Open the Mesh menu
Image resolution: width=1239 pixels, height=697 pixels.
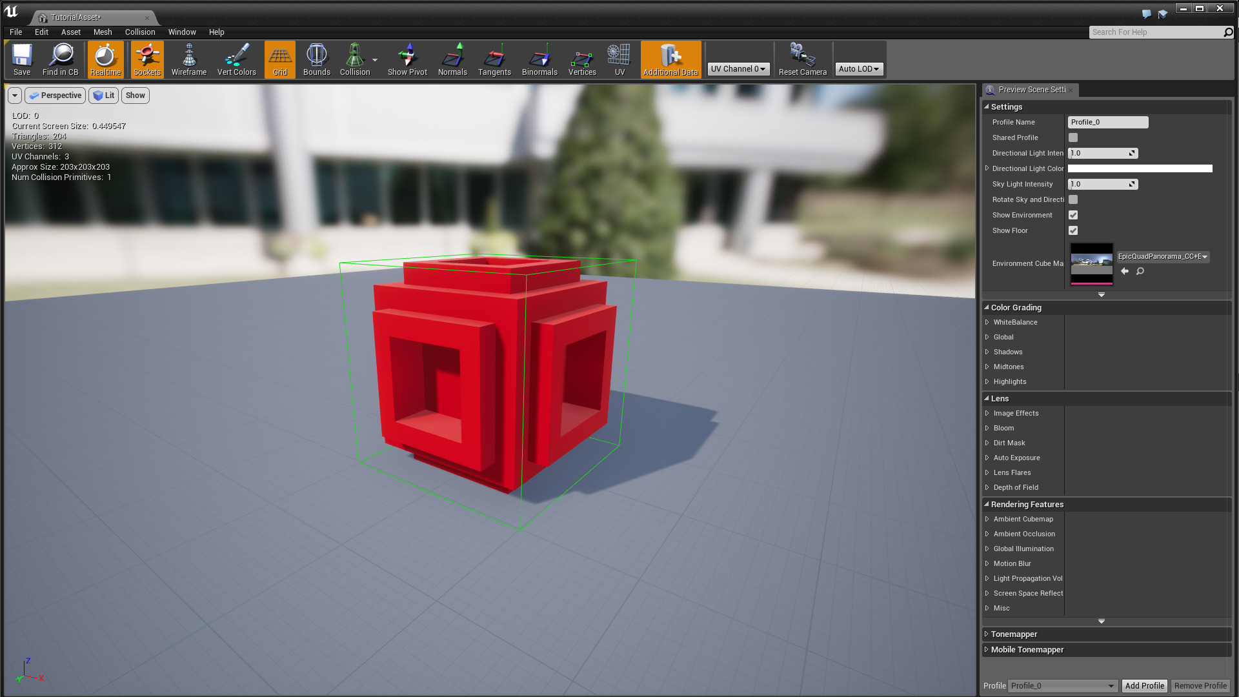tap(102, 32)
